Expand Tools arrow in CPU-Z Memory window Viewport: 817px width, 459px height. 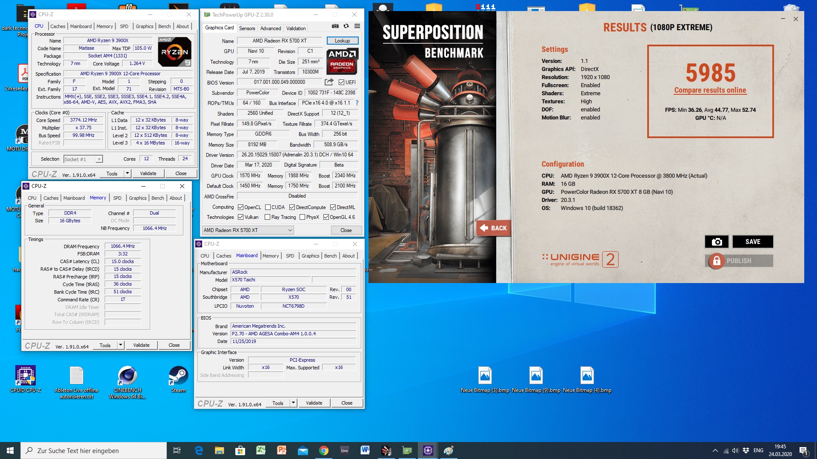120,345
